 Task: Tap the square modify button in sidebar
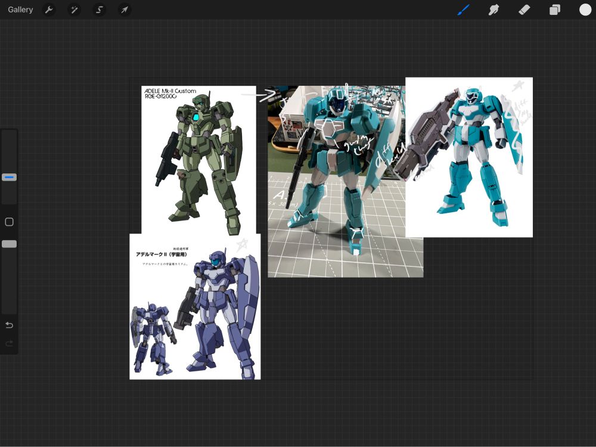[9, 222]
